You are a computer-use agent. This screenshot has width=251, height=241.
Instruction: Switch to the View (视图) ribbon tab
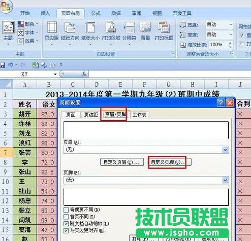[157, 13]
